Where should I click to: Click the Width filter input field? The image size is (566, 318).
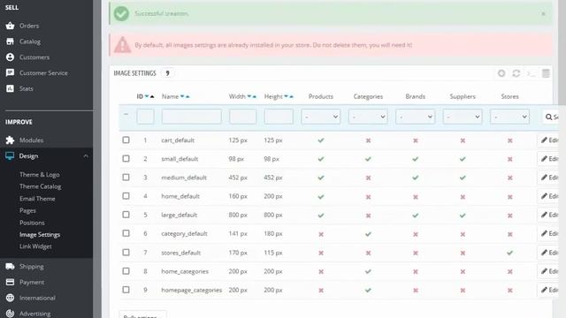click(242, 117)
